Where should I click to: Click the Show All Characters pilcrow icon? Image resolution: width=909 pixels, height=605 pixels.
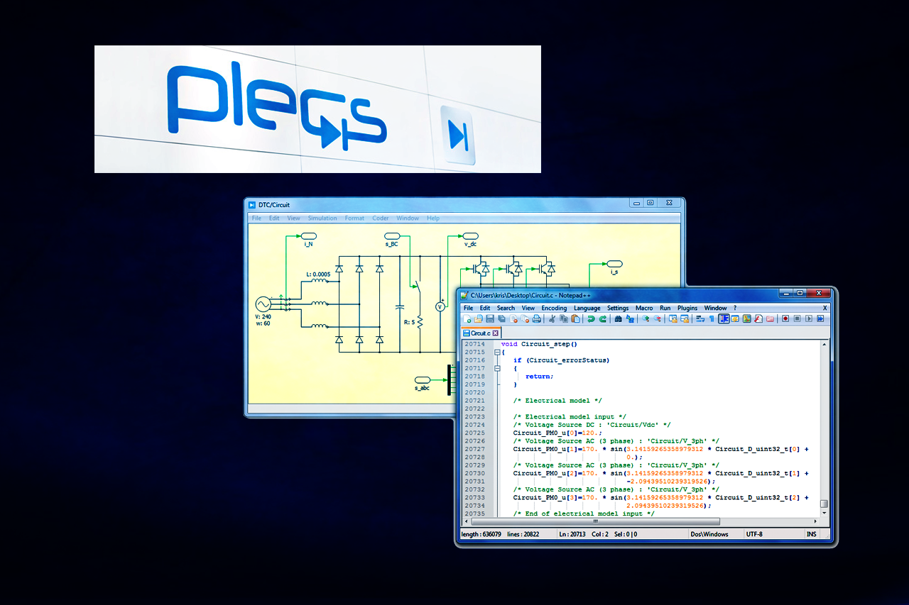(x=712, y=319)
